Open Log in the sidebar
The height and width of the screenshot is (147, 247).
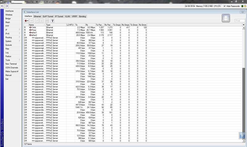(7, 52)
